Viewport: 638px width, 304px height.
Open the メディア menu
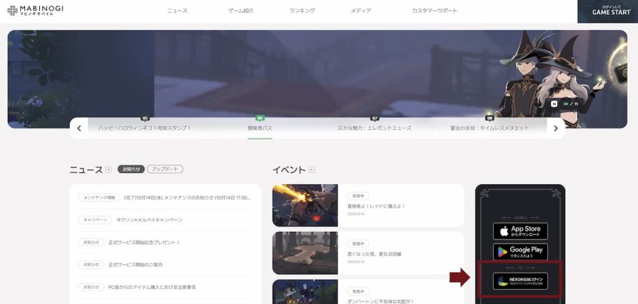(361, 11)
